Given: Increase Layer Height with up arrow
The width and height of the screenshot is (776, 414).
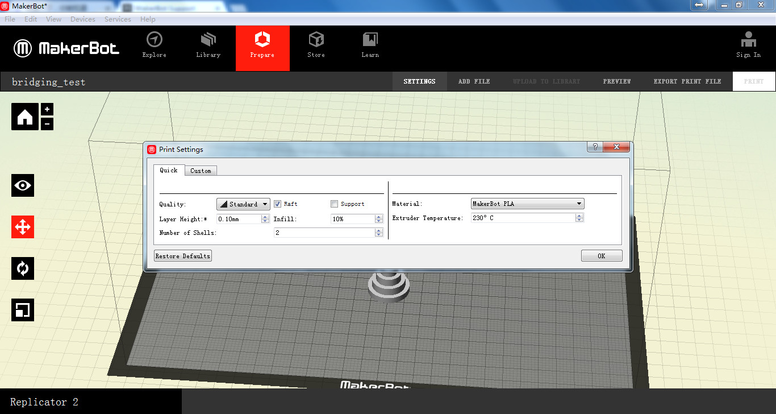Looking at the screenshot, I should pos(265,217).
